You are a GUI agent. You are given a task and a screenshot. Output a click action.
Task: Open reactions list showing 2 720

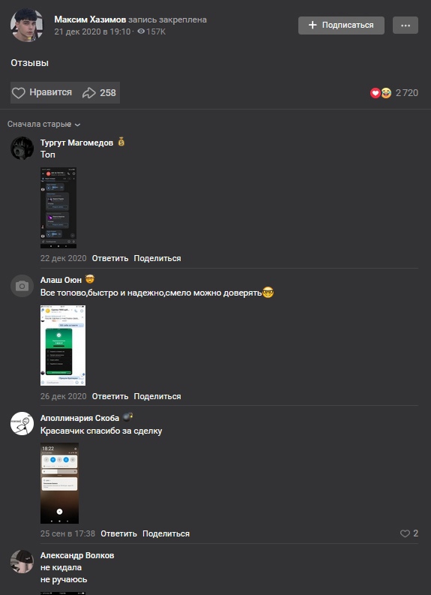pos(394,93)
